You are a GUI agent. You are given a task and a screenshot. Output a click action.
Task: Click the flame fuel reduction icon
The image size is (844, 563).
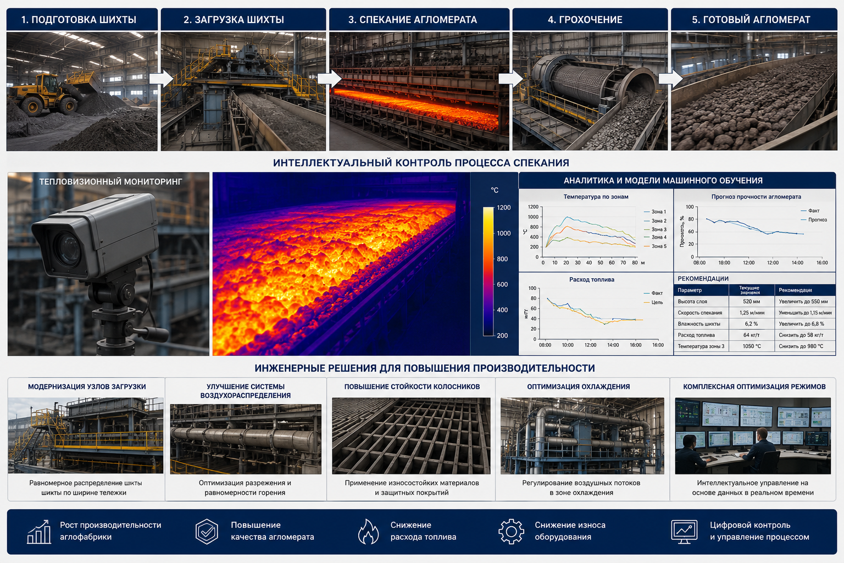tap(368, 532)
